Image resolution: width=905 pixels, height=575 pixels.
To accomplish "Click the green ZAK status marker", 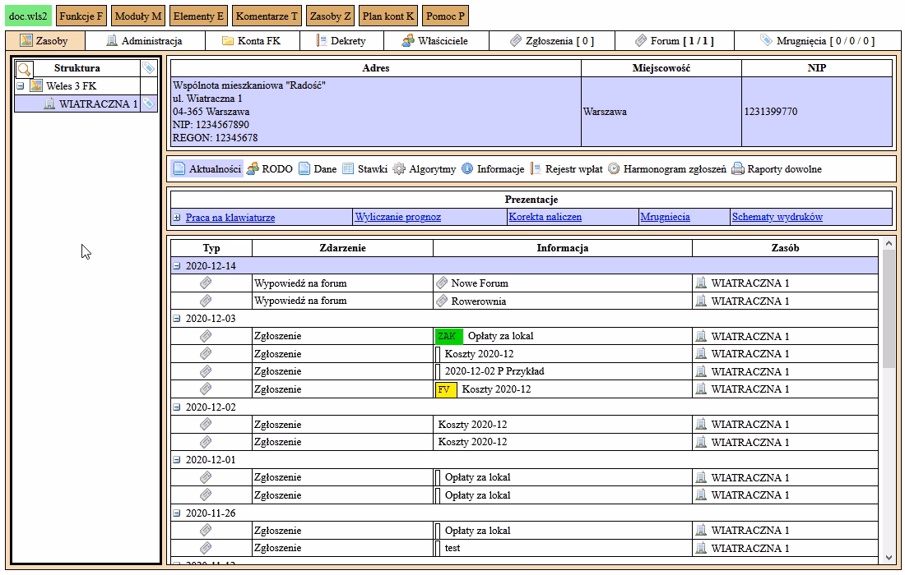I will point(447,336).
